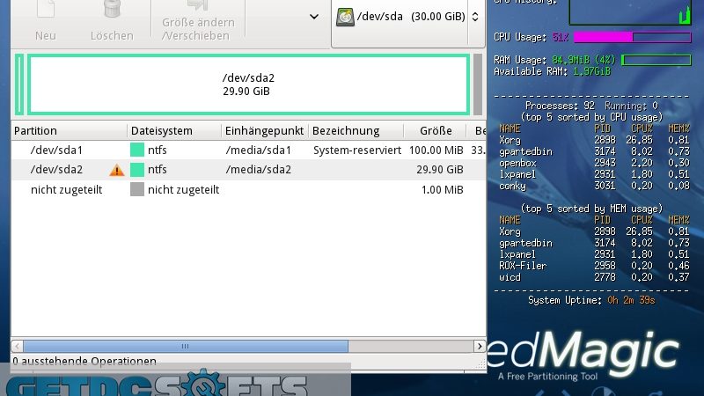
Task: Select the narrow sda1 block in disk graphic
Action: pos(19,84)
